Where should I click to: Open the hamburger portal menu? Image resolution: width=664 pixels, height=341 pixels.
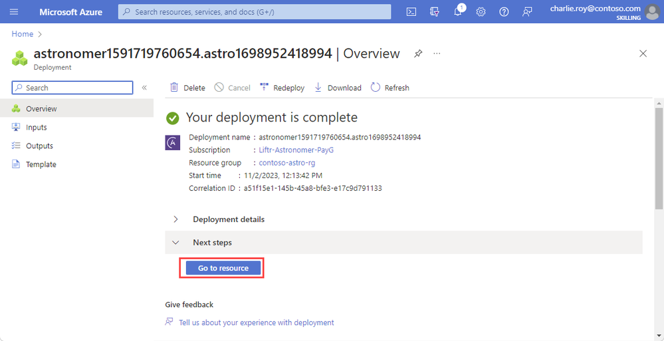[x=14, y=12]
